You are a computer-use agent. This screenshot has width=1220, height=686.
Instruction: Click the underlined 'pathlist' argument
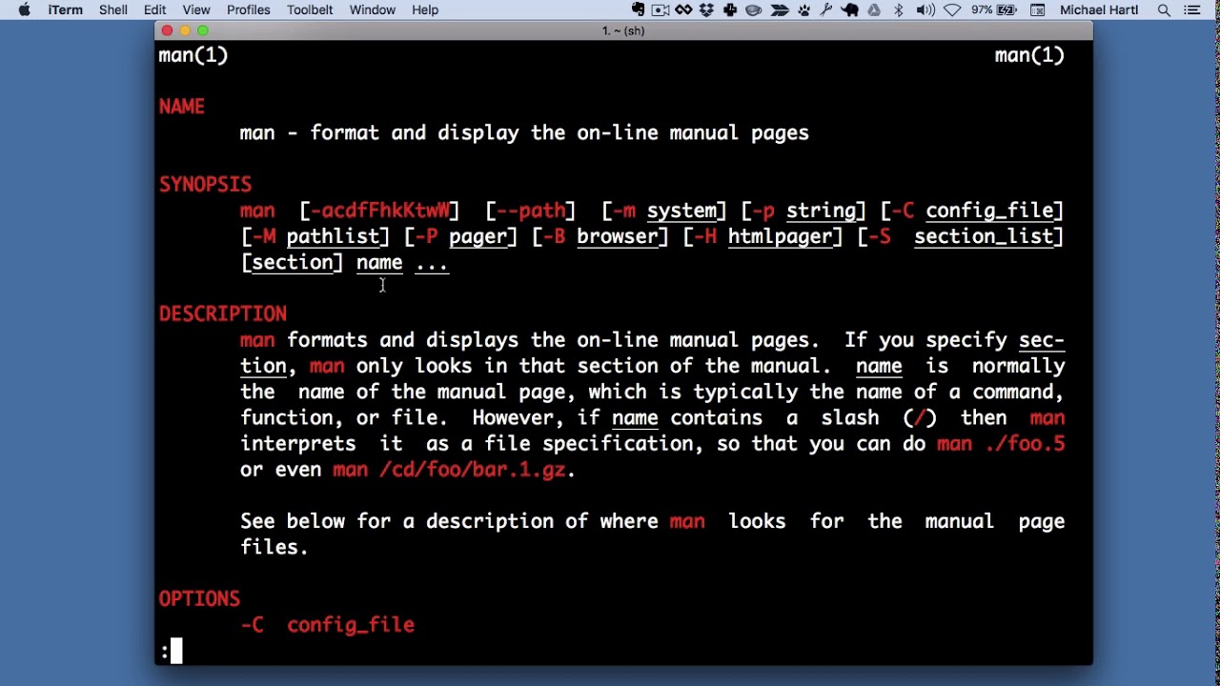pos(333,236)
